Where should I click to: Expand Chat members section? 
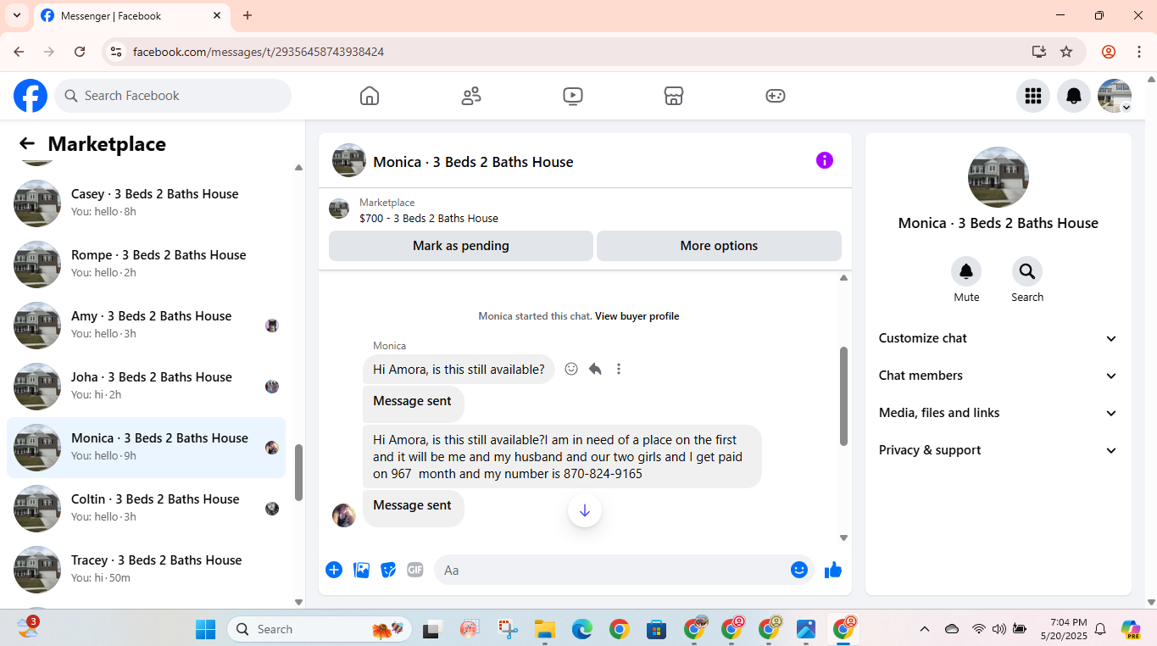pyautogui.click(x=998, y=376)
